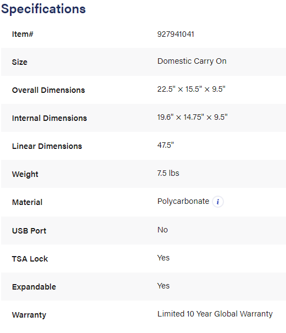Viewport: 286px width, 333px height.
Task: Click the Polycarbonate material text
Action: [x=183, y=201]
